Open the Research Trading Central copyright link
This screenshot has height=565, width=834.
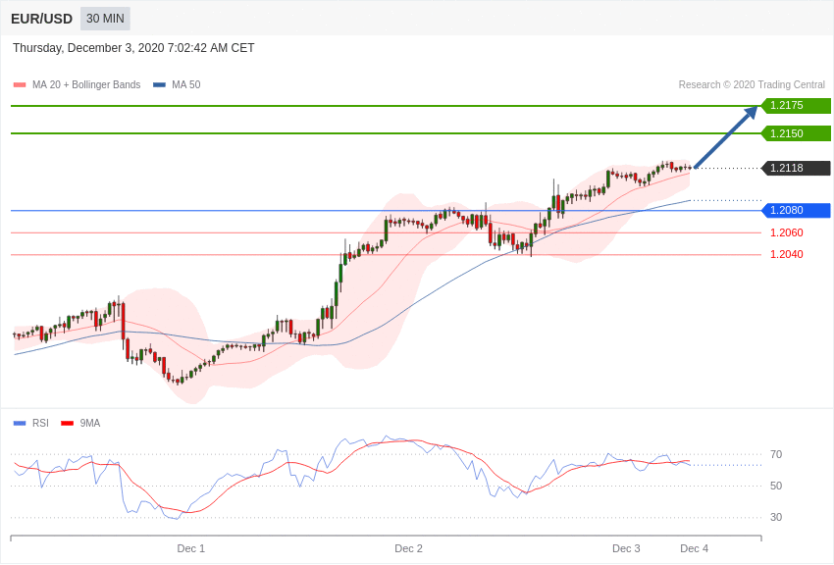[x=752, y=85]
